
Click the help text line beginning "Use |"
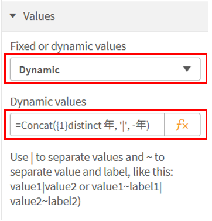[87, 158]
